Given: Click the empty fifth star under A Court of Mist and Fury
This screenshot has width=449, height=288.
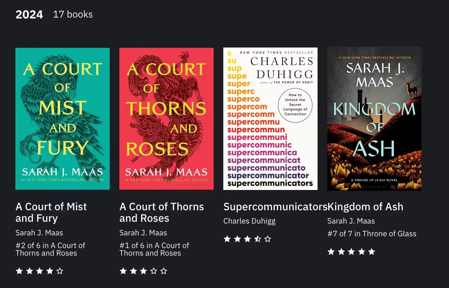Looking at the screenshot, I should point(60,271).
